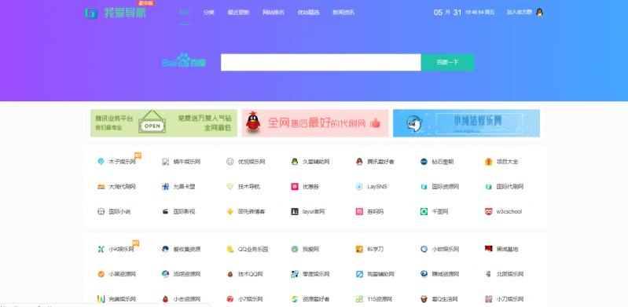Viewport: 628px width, 307px height.
Task: Click the headphone icon of 国际小说
Action: 101,211
